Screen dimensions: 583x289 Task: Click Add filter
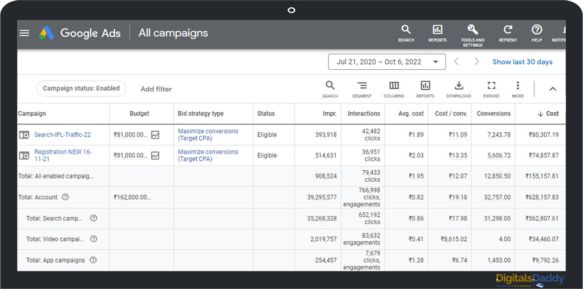pos(156,89)
